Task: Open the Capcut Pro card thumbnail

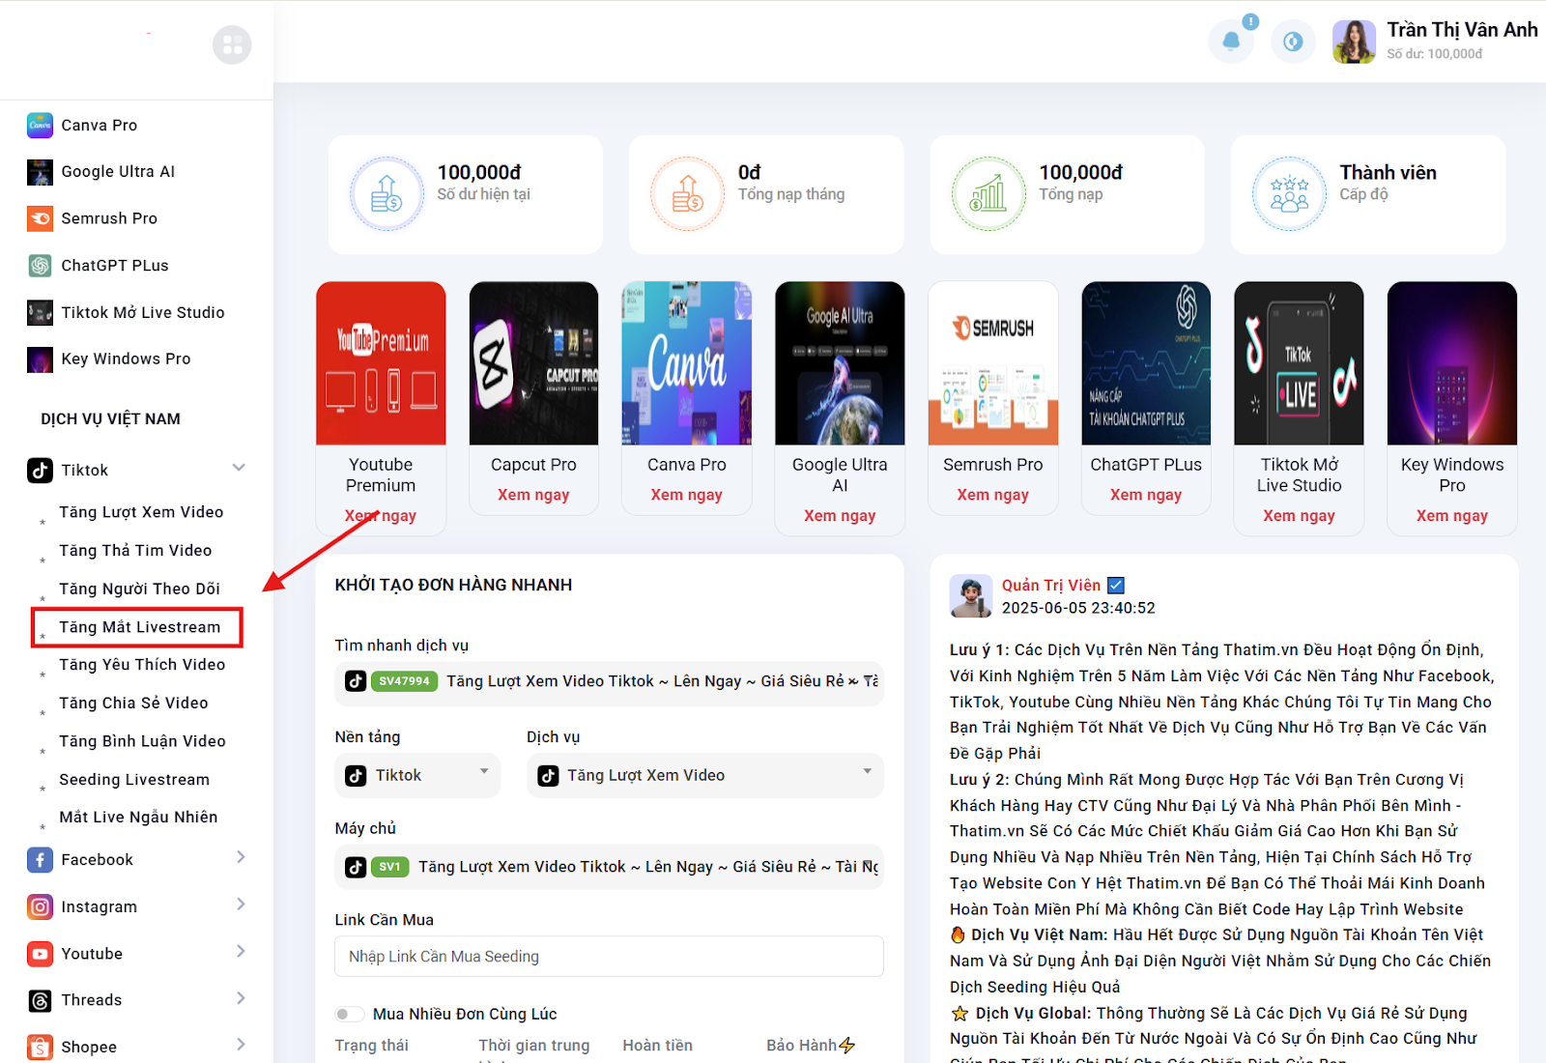Action: tap(533, 363)
